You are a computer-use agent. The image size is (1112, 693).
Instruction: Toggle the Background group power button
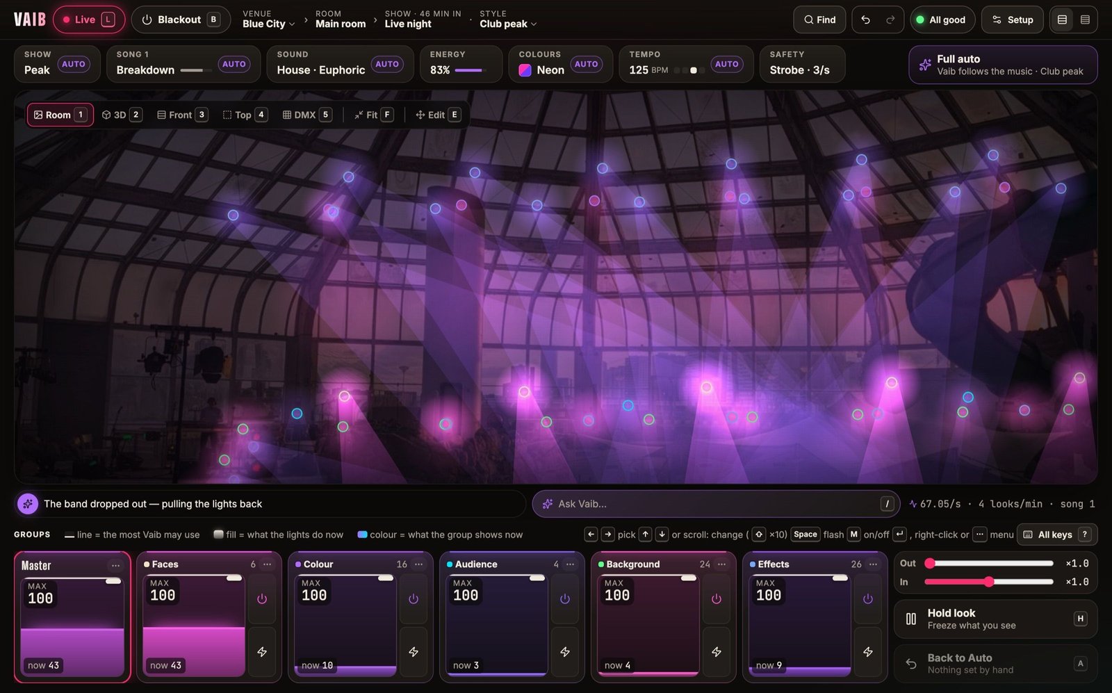tap(717, 598)
